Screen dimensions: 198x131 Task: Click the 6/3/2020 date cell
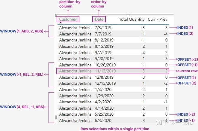(103, 120)
